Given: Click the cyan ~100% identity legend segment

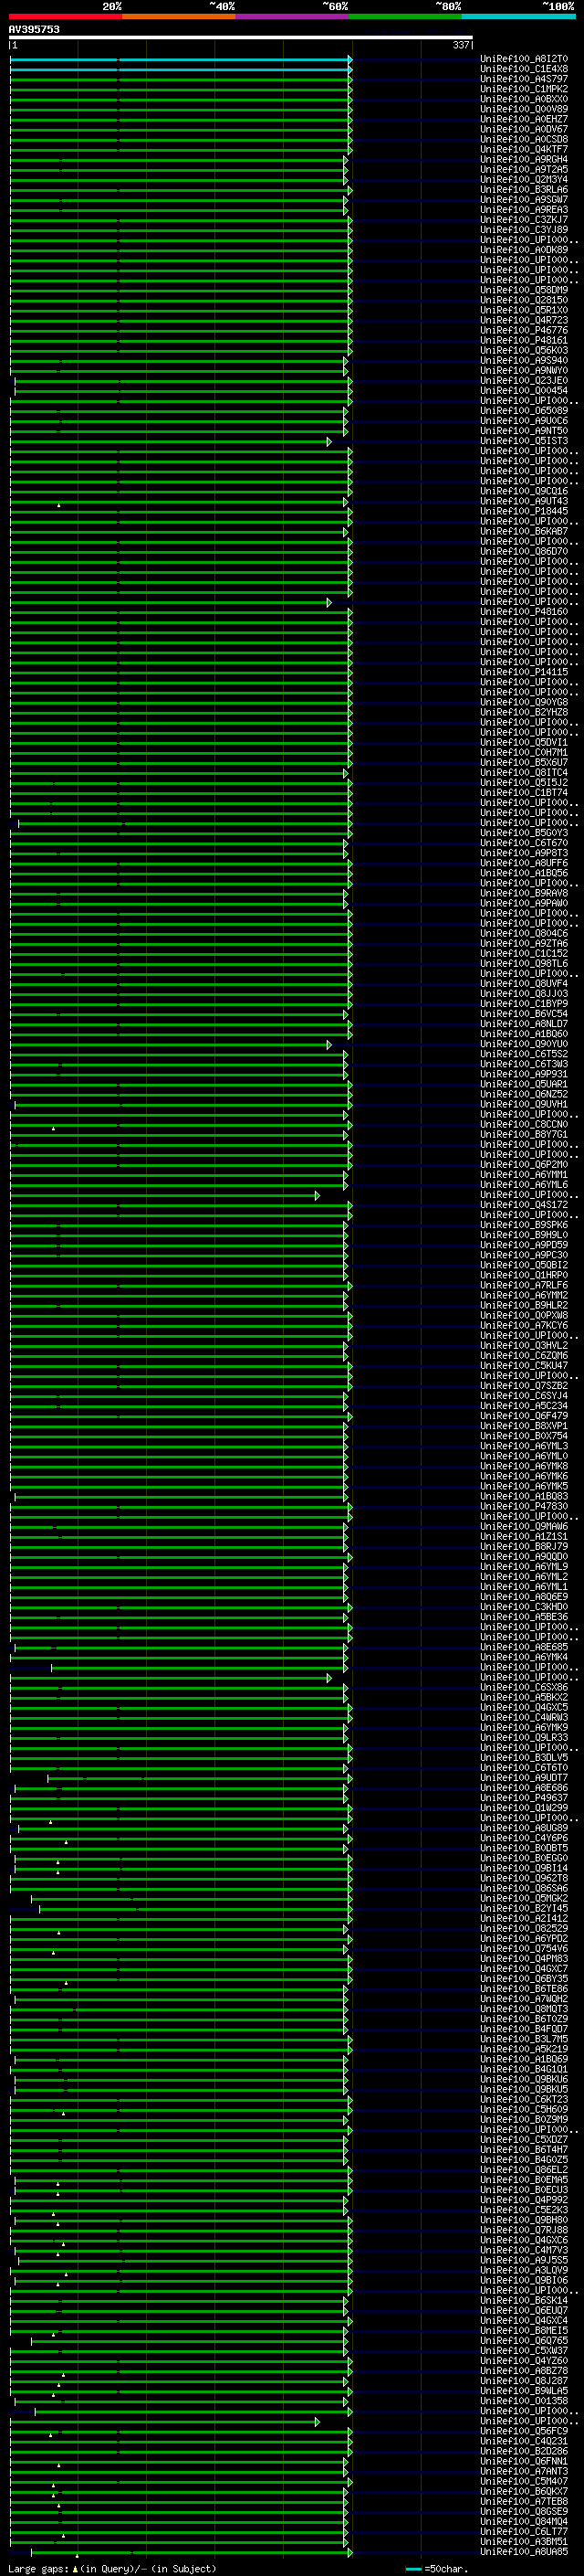Looking at the screenshot, I should coord(518,17).
